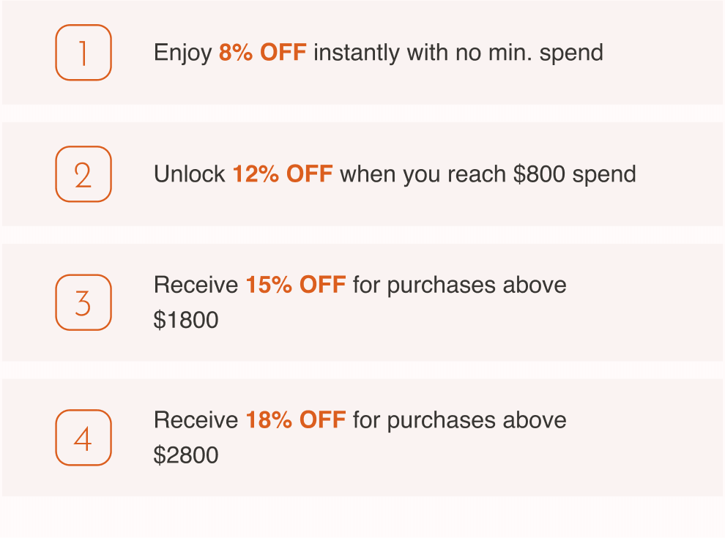The height and width of the screenshot is (538, 725).
Task: Select the highlighted "12% OFF" offer
Action: click(283, 174)
